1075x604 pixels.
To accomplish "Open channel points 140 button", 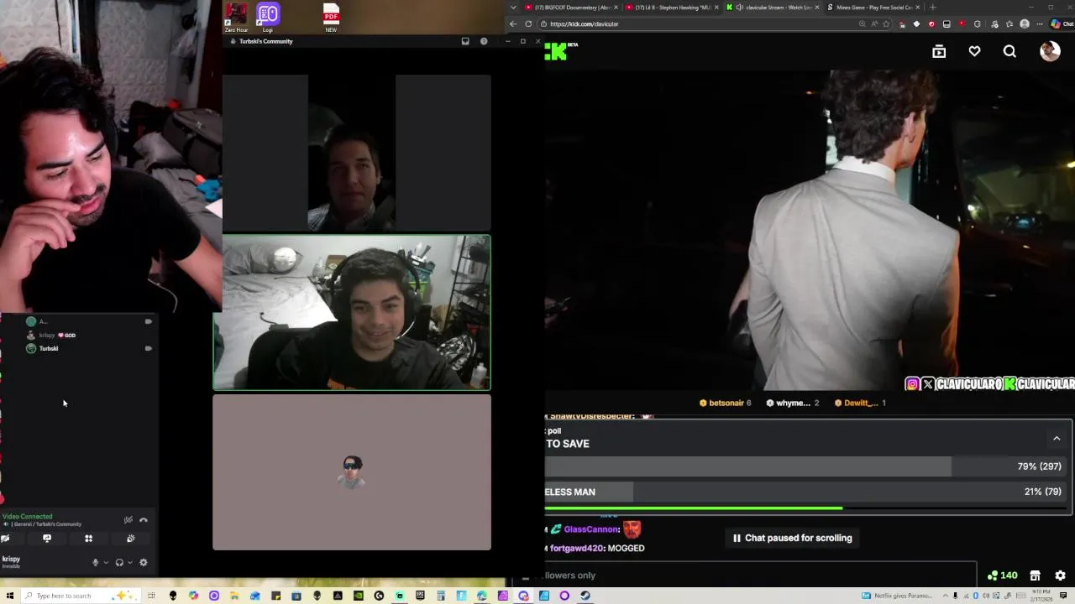I will tap(1003, 575).
